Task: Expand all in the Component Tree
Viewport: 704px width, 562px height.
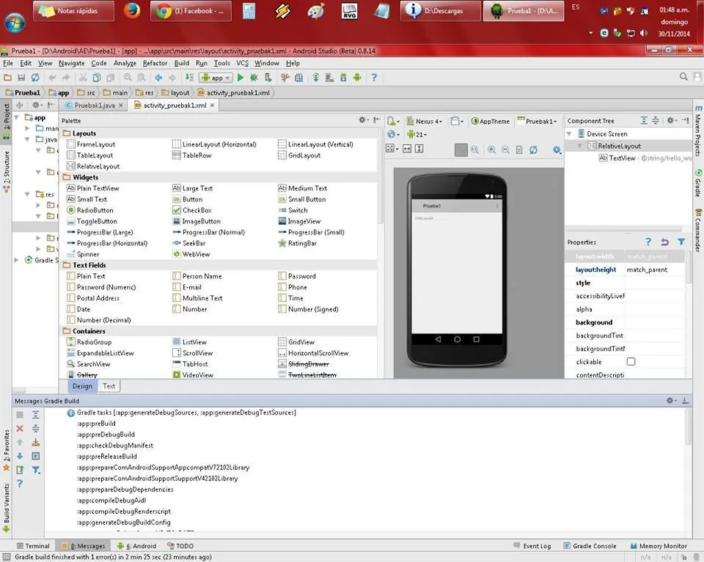Action: [x=644, y=120]
